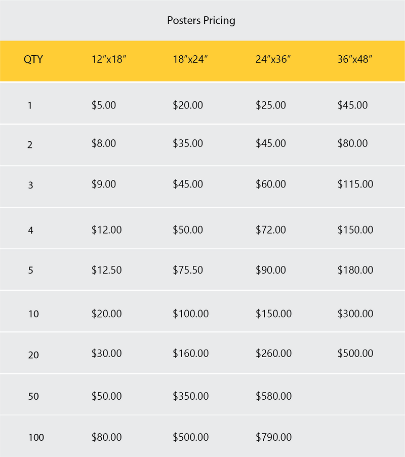Click quantity 100 row label
This screenshot has height=457, width=405.
coord(36,437)
